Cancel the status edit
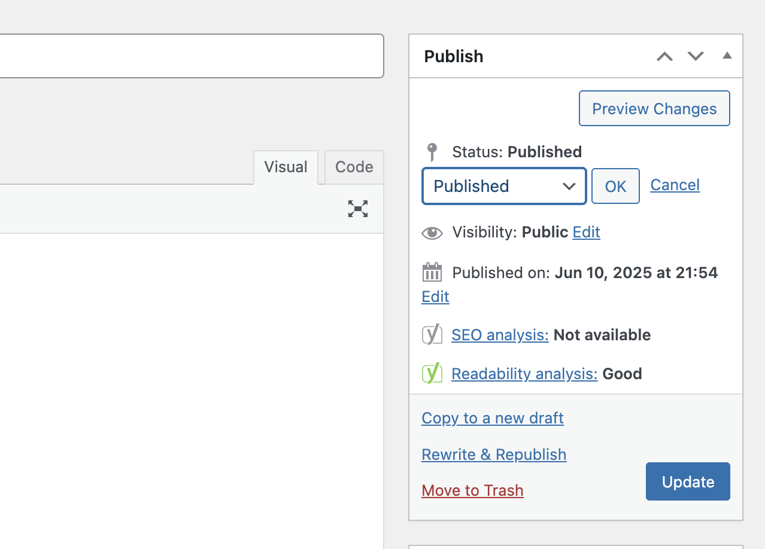The image size is (765, 549). point(675,185)
